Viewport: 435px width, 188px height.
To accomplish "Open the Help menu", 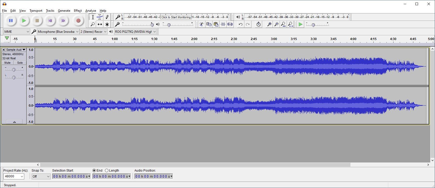I will [103, 11].
